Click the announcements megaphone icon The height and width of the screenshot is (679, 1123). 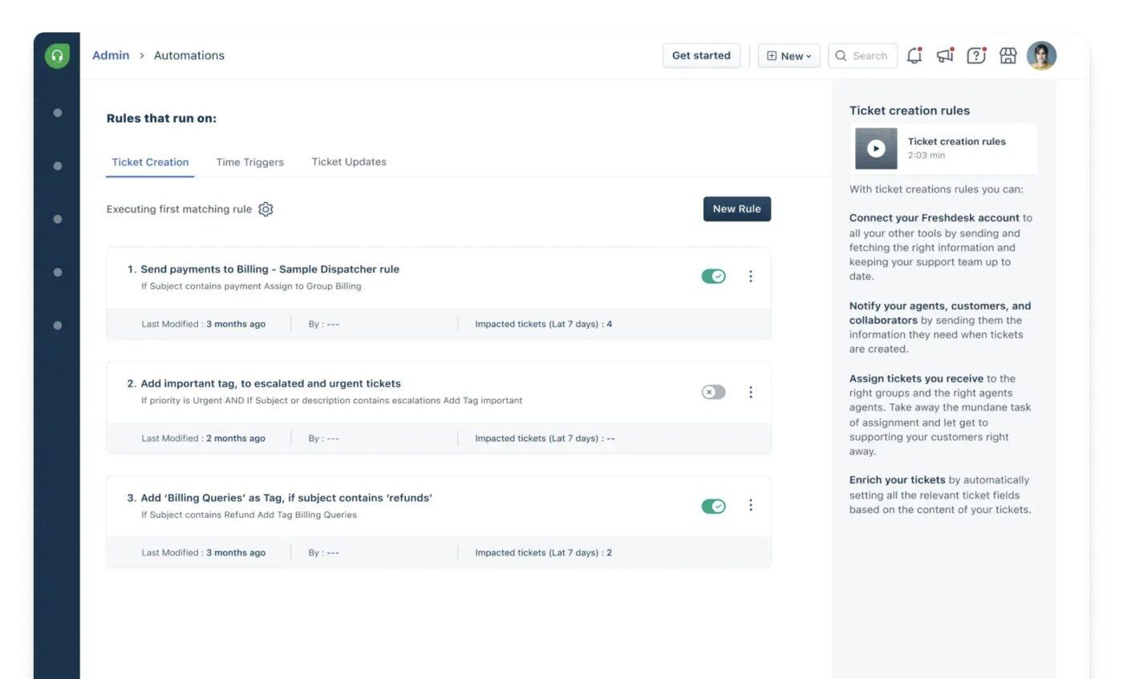pos(944,55)
